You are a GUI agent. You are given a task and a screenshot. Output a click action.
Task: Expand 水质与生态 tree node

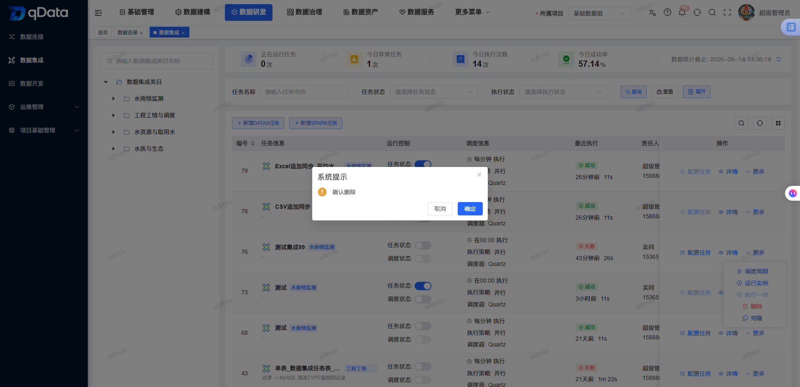click(113, 149)
